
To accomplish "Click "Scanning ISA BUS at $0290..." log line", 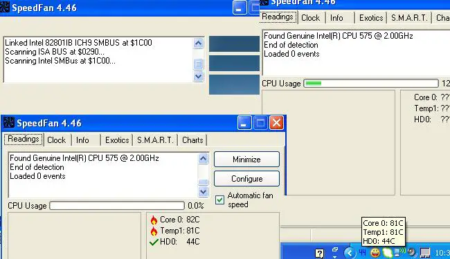I will (55, 52).
